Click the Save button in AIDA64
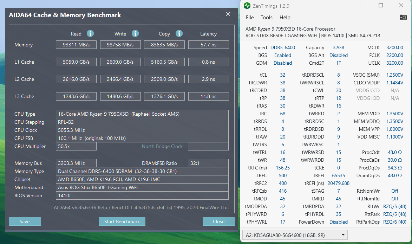The image size is (412, 244). (25, 221)
